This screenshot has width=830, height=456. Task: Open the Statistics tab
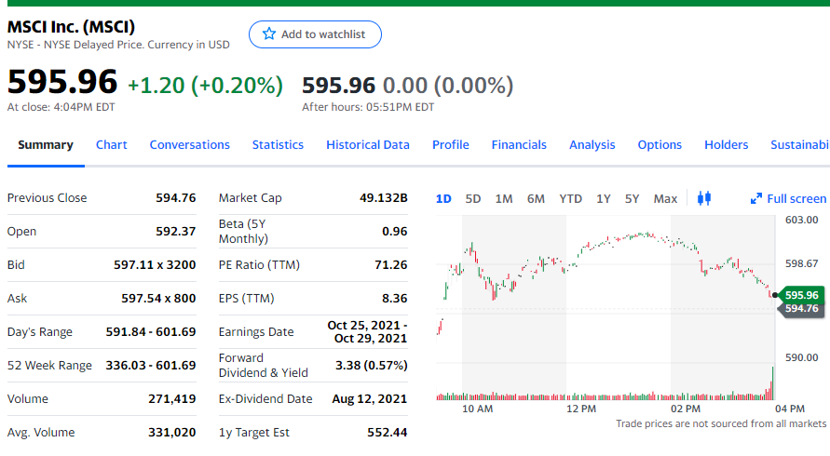pos(278,144)
